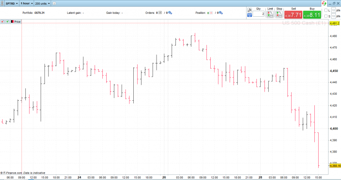Click the chart information icon
This screenshot has height=180, width=341.
tap(54, 3)
